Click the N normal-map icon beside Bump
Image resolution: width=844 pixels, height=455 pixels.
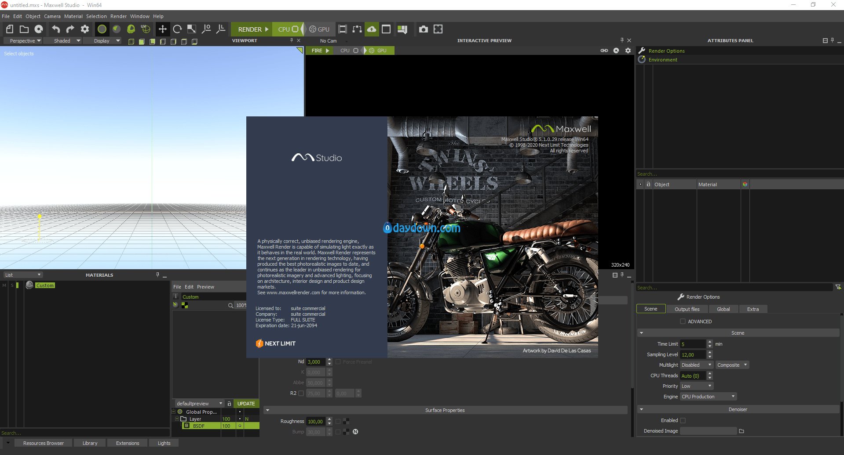[355, 432]
